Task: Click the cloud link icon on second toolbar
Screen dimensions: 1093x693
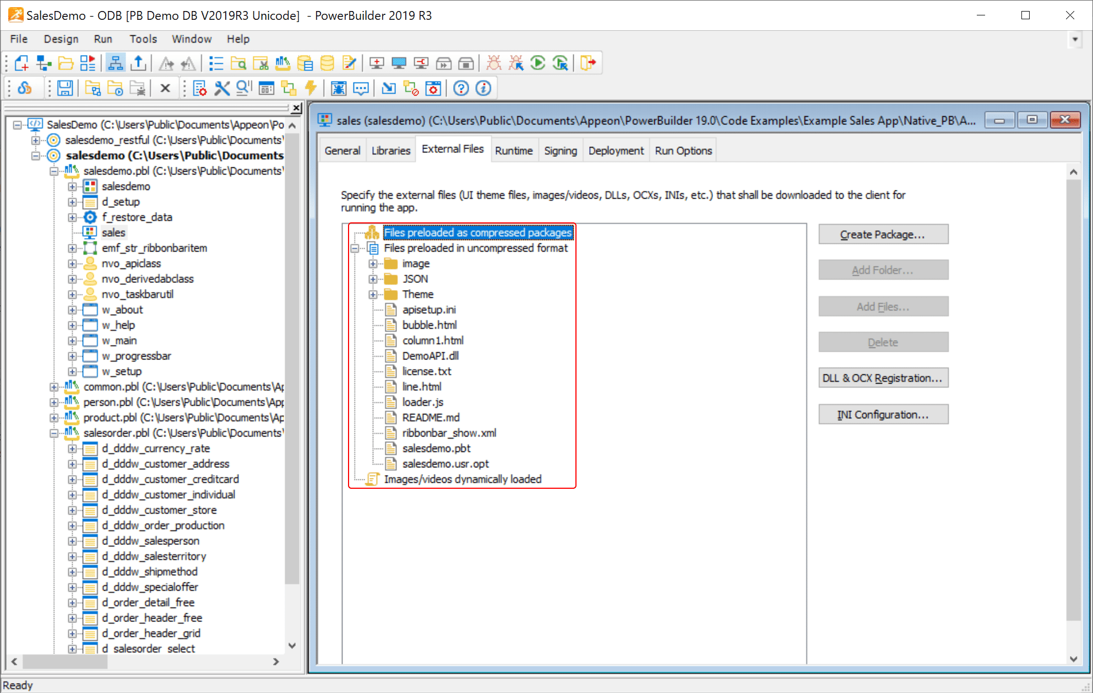Action: coord(25,88)
